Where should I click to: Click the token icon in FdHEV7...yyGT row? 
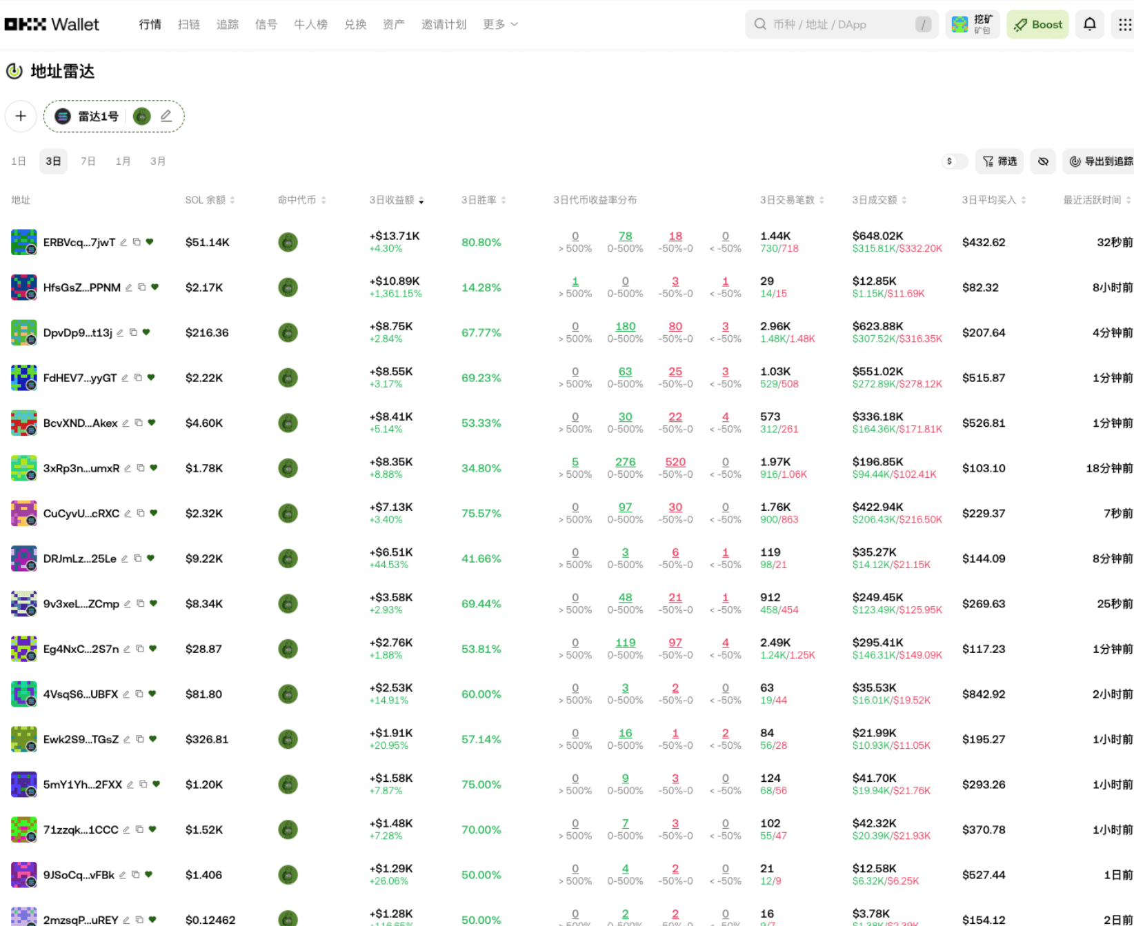tap(288, 378)
